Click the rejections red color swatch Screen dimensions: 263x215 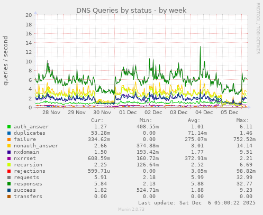pos(9,171)
